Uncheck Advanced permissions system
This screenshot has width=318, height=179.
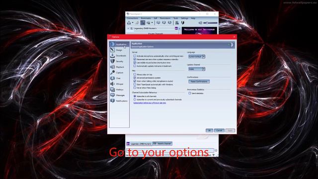click(135, 78)
